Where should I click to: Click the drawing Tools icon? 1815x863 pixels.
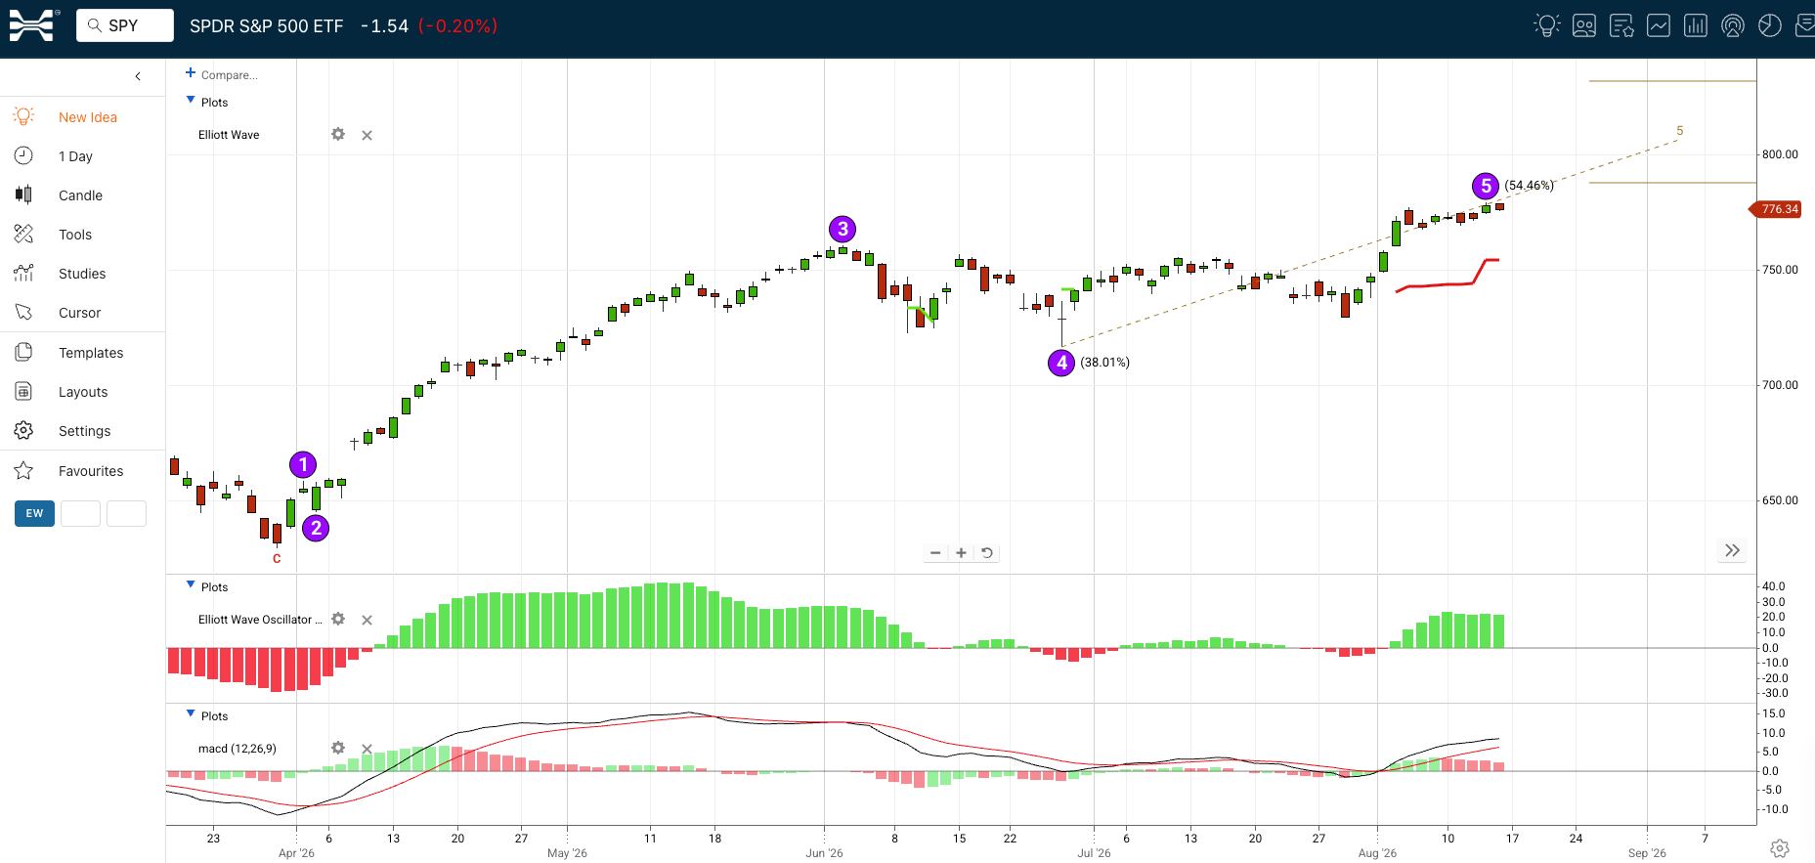[23, 234]
